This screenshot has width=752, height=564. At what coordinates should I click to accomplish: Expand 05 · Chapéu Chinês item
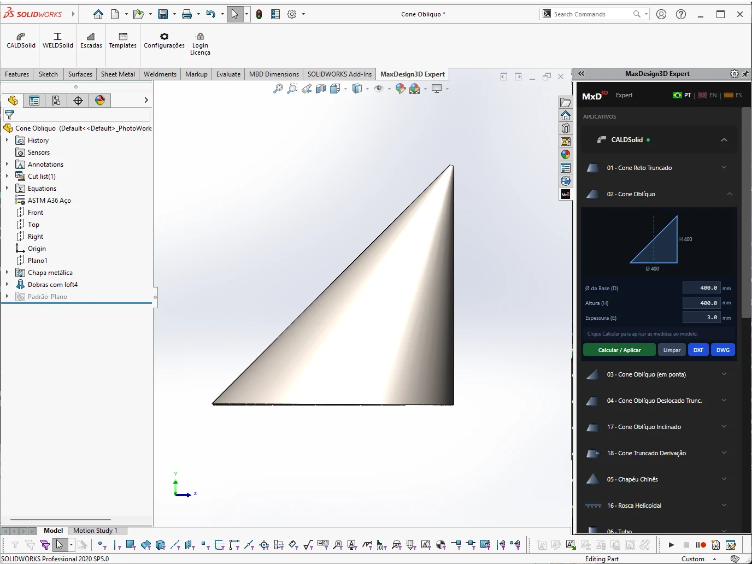[x=724, y=479]
